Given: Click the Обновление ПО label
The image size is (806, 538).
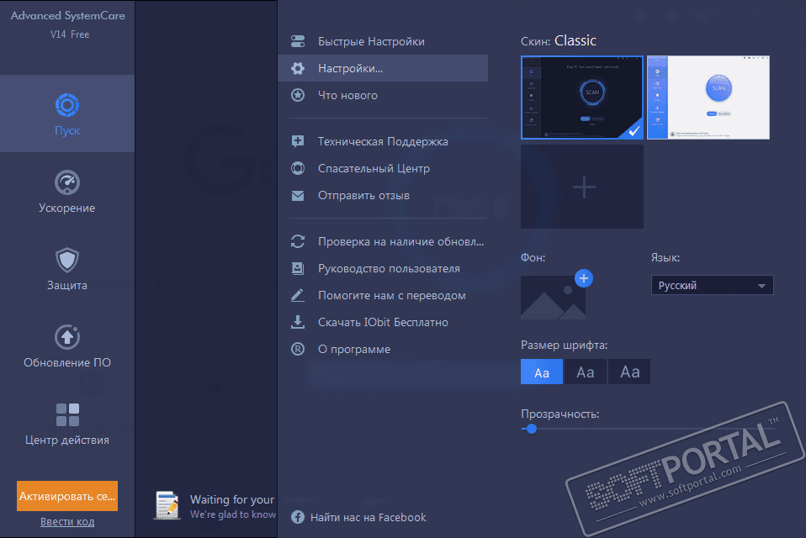Looking at the screenshot, I should coord(67,362).
